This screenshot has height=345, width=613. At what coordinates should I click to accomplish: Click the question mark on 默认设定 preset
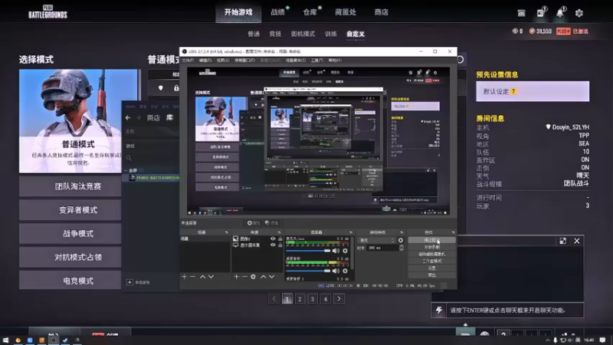tap(513, 91)
